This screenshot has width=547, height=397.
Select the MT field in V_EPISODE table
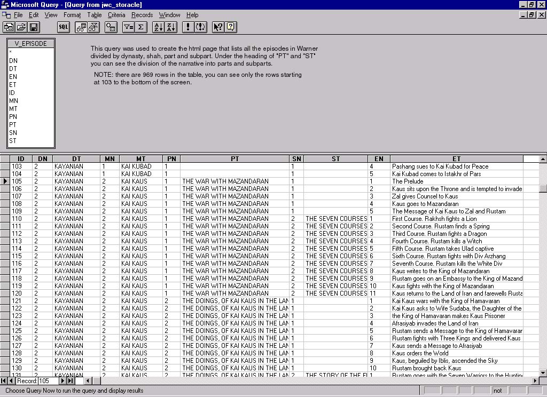coord(13,109)
